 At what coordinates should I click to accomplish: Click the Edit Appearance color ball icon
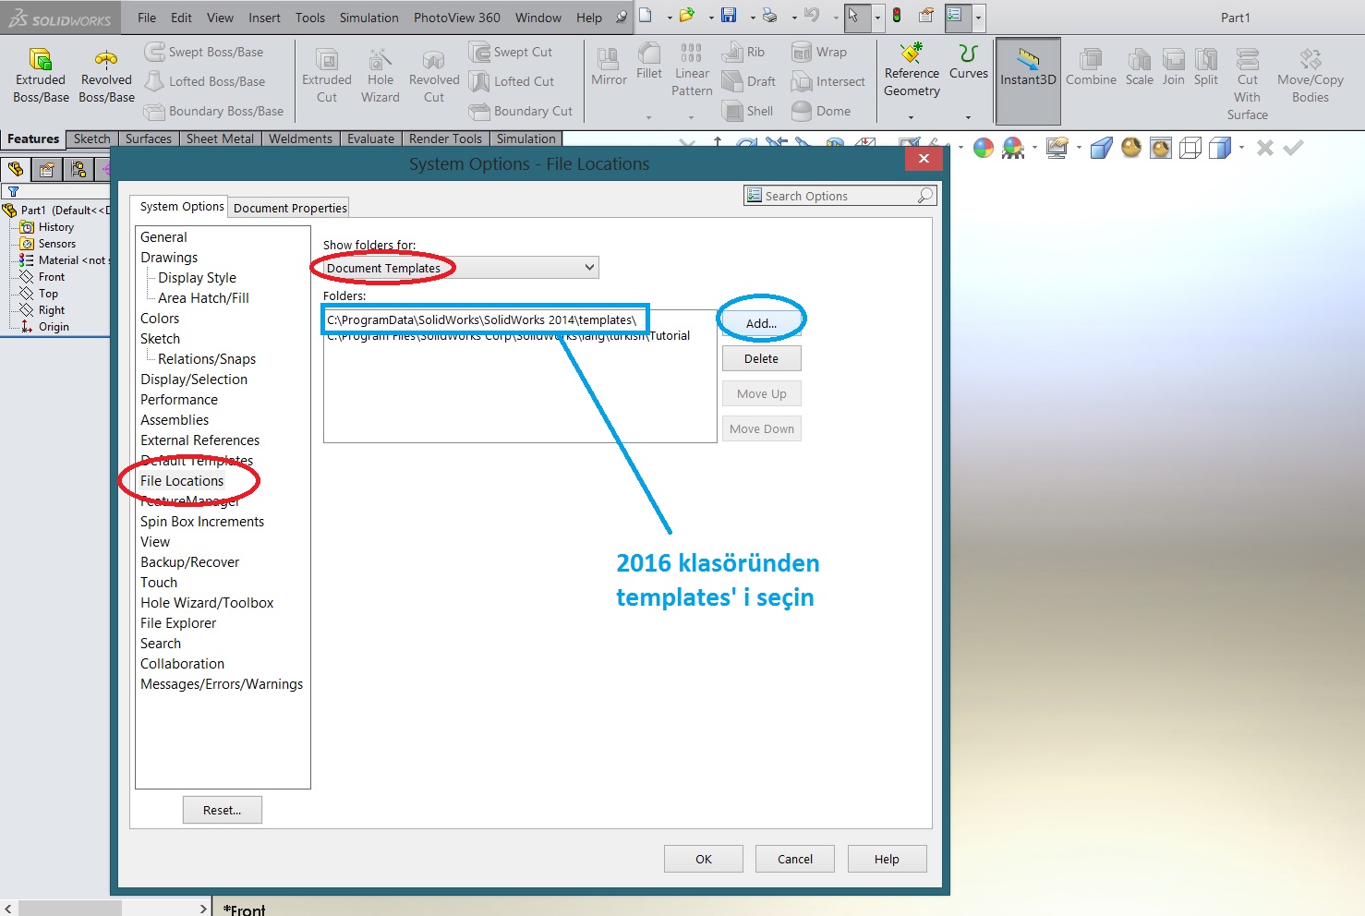coord(984,148)
